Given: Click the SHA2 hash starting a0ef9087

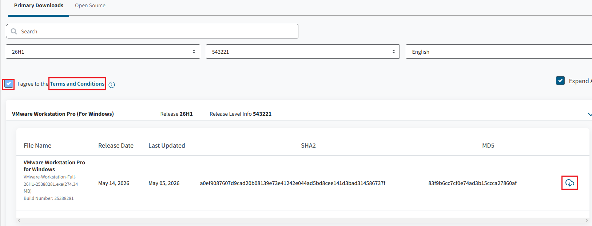Looking at the screenshot, I should [x=293, y=183].
